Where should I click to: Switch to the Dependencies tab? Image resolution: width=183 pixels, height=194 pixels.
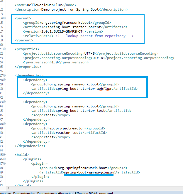(24, 193)
